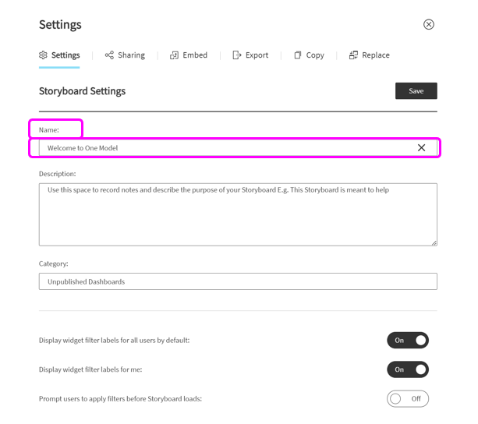
Task: Click the Export arrow icon
Action: [x=237, y=55]
